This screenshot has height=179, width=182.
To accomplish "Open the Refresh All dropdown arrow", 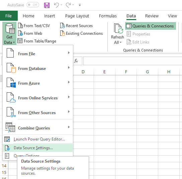I will tap(120, 42).
